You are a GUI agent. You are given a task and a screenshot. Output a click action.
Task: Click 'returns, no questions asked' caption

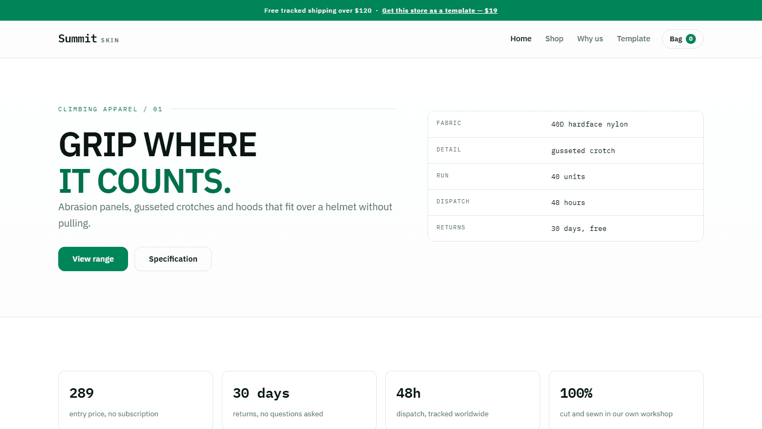pos(278,414)
